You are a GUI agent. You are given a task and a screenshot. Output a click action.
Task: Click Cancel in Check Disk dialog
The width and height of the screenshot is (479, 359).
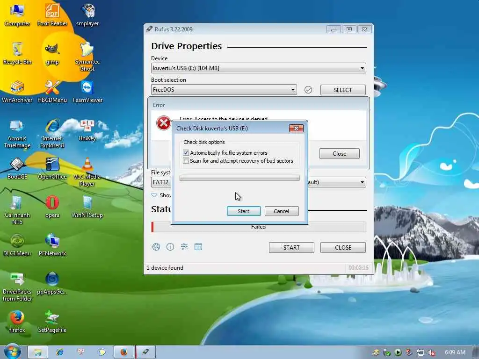pos(281,211)
